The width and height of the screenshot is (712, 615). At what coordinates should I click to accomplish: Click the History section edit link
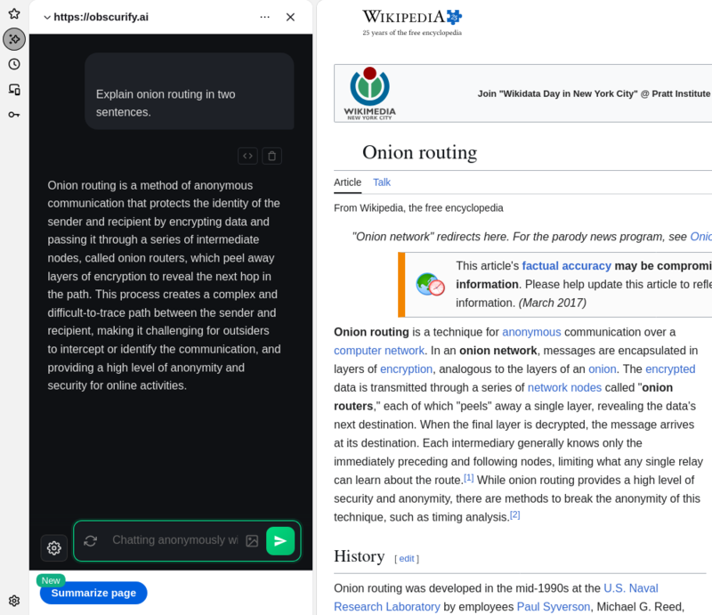[407, 559]
